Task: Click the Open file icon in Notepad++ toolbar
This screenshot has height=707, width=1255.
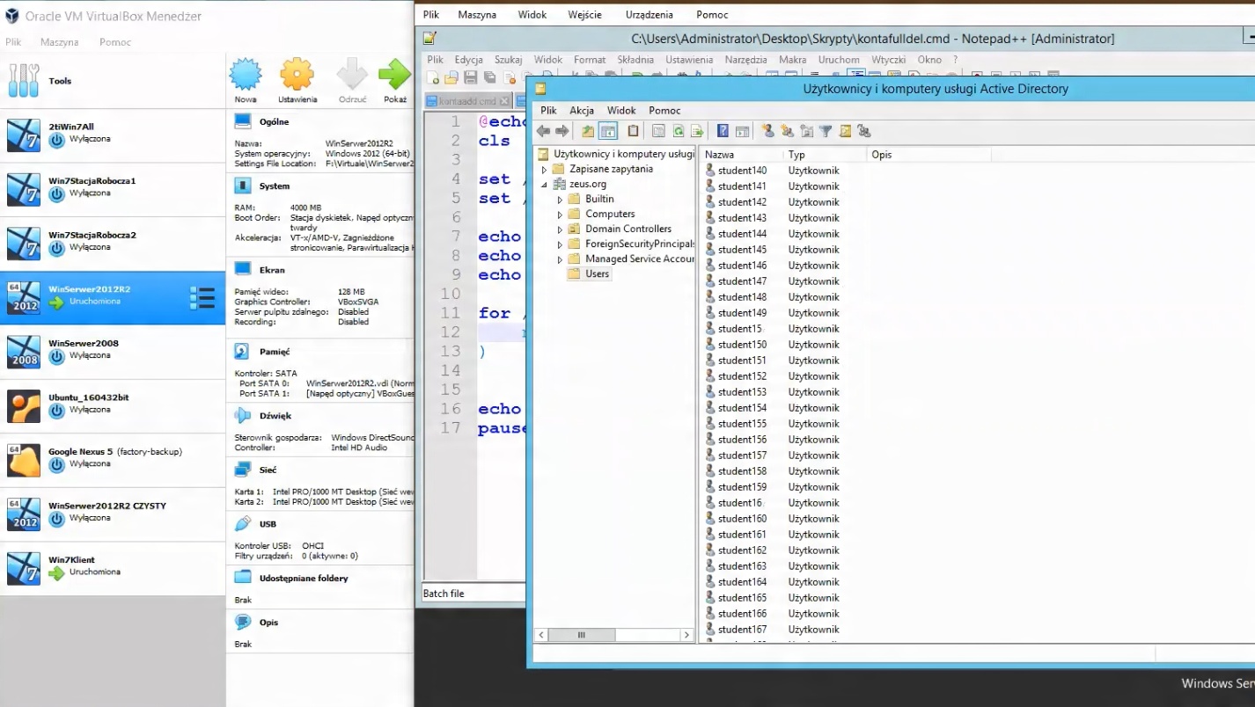Action: click(451, 77)
